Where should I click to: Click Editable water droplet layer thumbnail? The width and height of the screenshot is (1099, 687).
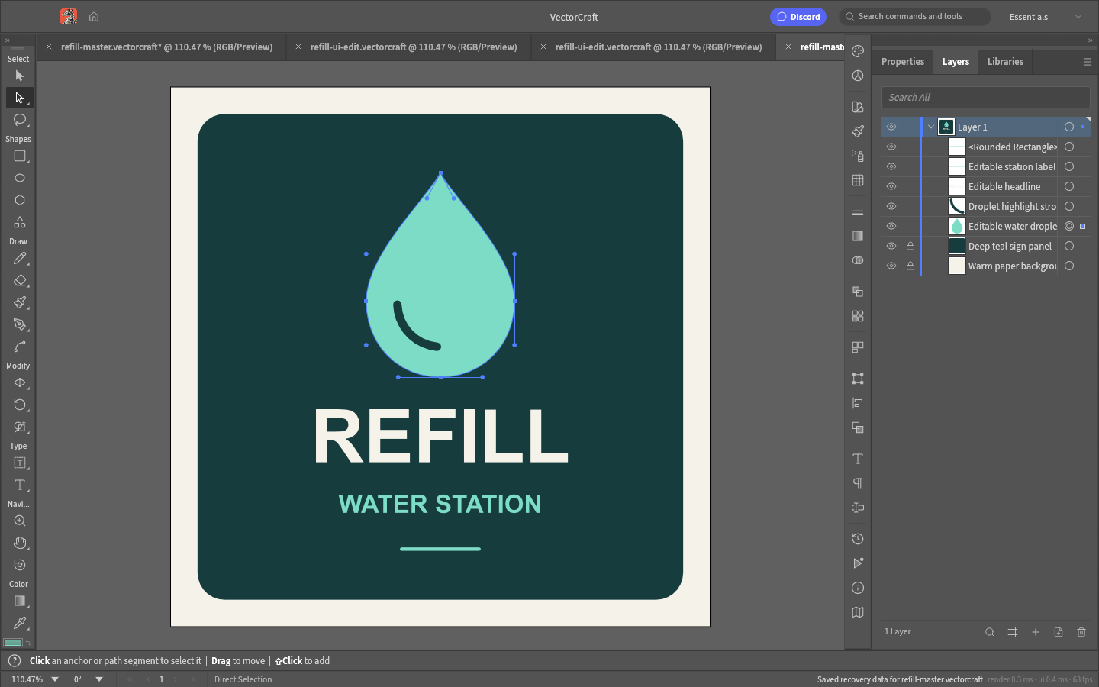click(x=957, y=226)
